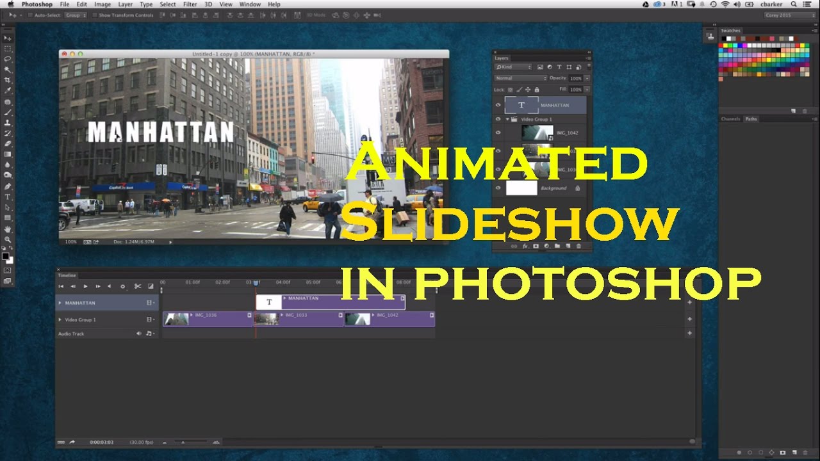Select the Rectangular Marquee tool
This screenshot has height=461, width=820.
(x=8, y=49)
